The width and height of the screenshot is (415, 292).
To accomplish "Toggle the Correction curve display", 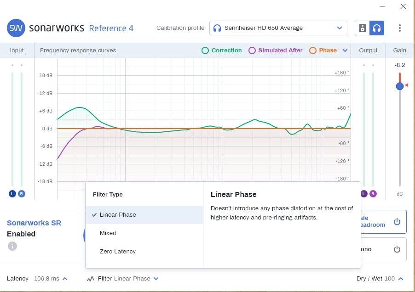I will tap(221, 51).
